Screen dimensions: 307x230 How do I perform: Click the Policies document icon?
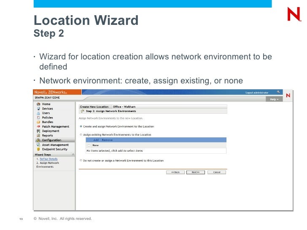pos(38,118)
